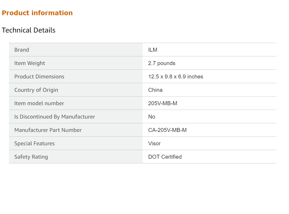Click the Safety Rating label

click(31, 157)
